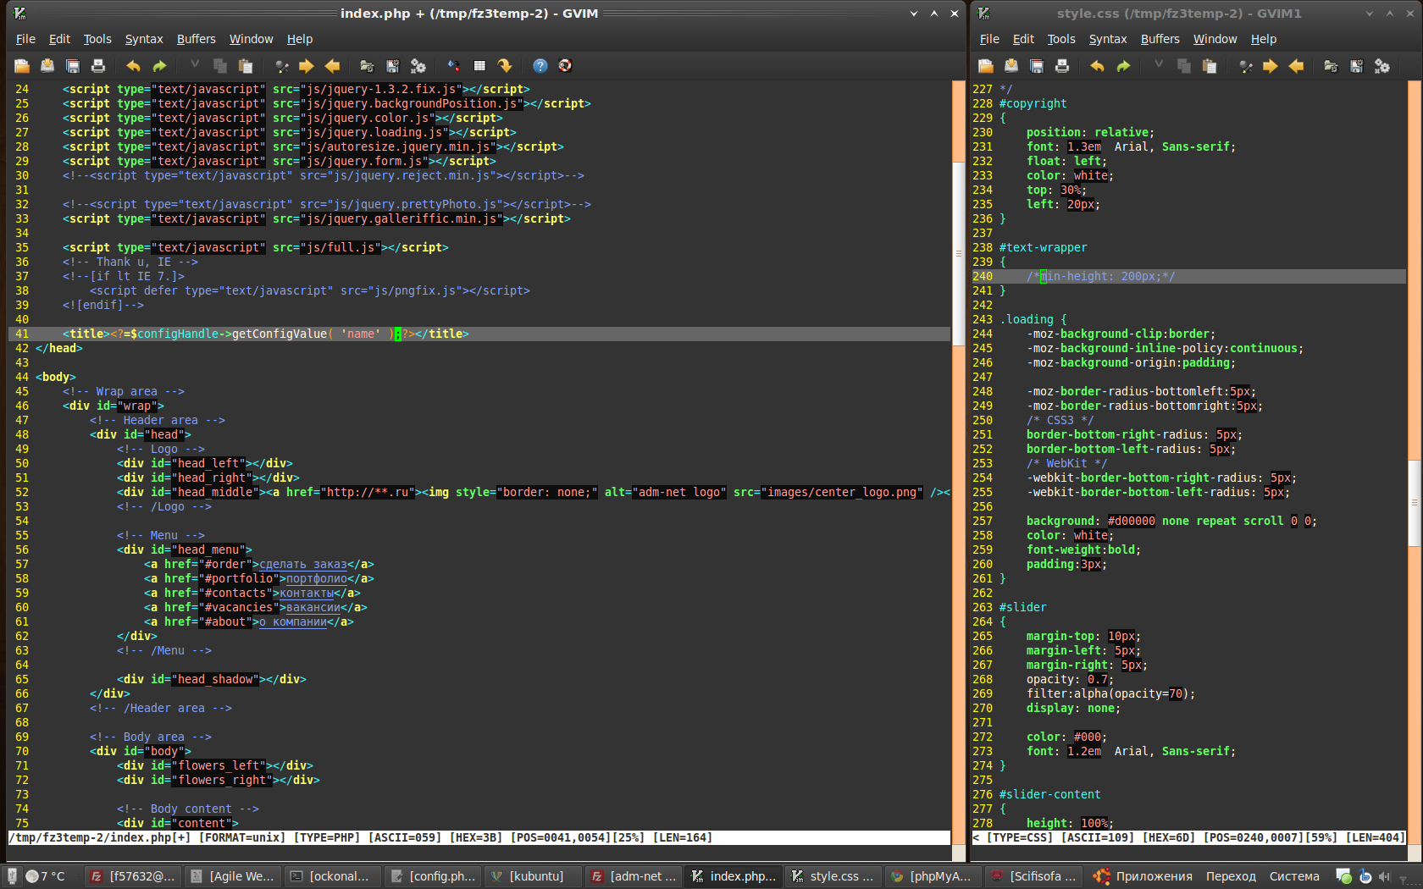Click weather 7 °C indicator in panel

[46, 876]
